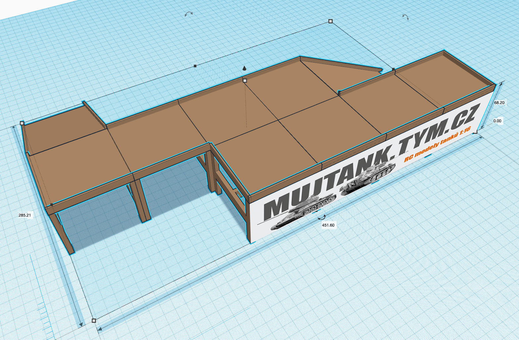
Task: Click the rotation arrow above the model's left rear
Action: (189, 14)
